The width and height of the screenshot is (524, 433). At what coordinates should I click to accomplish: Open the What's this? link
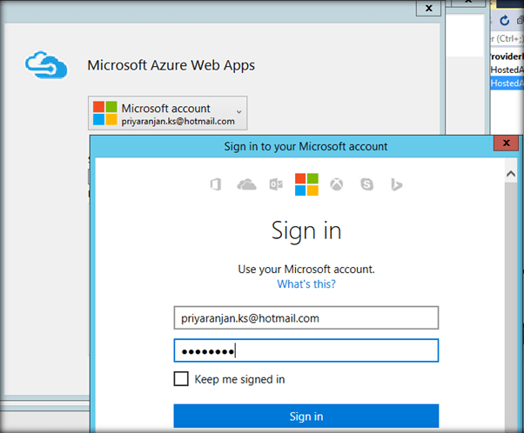tap(306, 284)
